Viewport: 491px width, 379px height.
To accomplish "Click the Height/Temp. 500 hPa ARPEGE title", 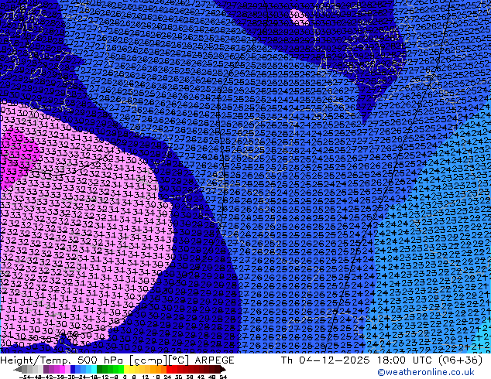I will point(117,360).
